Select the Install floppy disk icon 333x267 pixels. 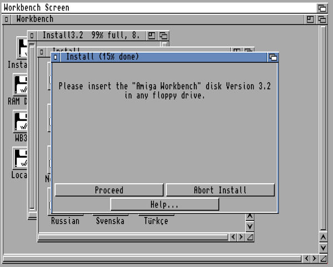pos(21,49)
